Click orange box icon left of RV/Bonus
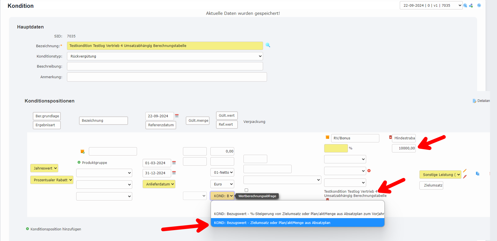The width and height of the screenshot is (497, 241). coord(327,137)
